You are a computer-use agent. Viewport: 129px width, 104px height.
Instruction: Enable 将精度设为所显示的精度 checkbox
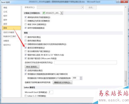[26, 21]
